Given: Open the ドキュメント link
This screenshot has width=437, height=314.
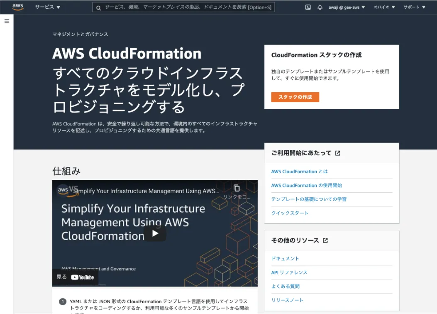Looking at the screenshot, I should click(286, 258).
